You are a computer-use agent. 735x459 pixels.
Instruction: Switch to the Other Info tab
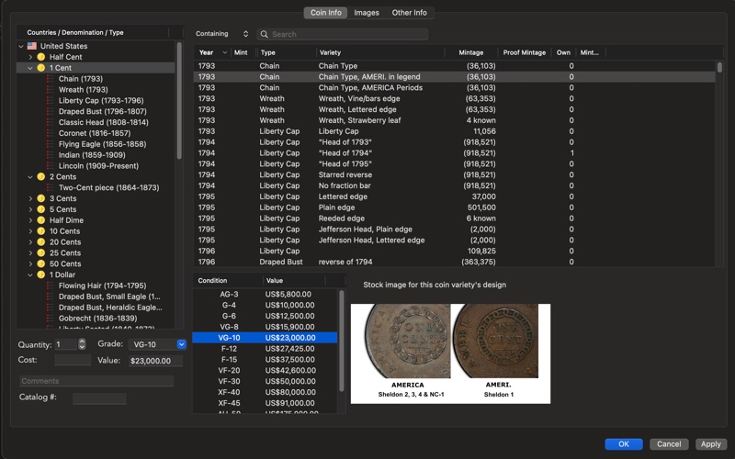(x=409, y=13)
